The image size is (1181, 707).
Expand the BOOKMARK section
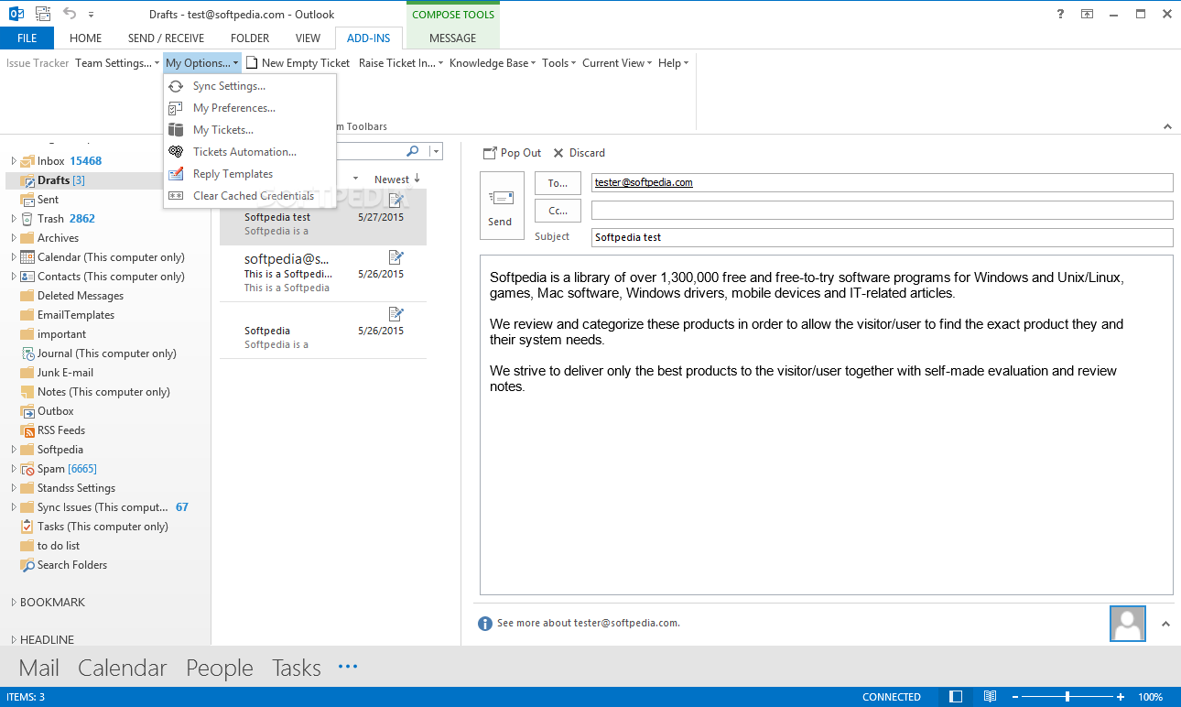click(14, 603)
